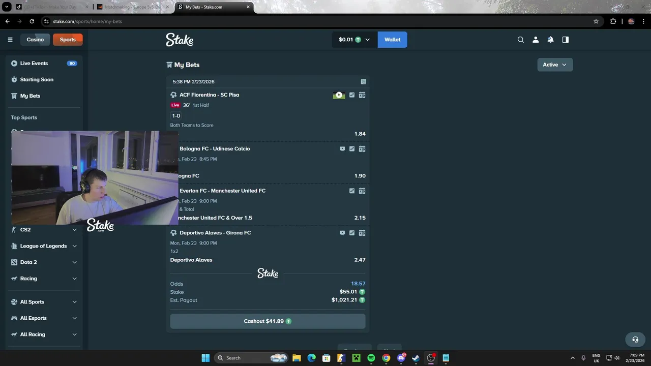
Task: Open the Active bets filter dropdown
Action: [x=555, y=65]
